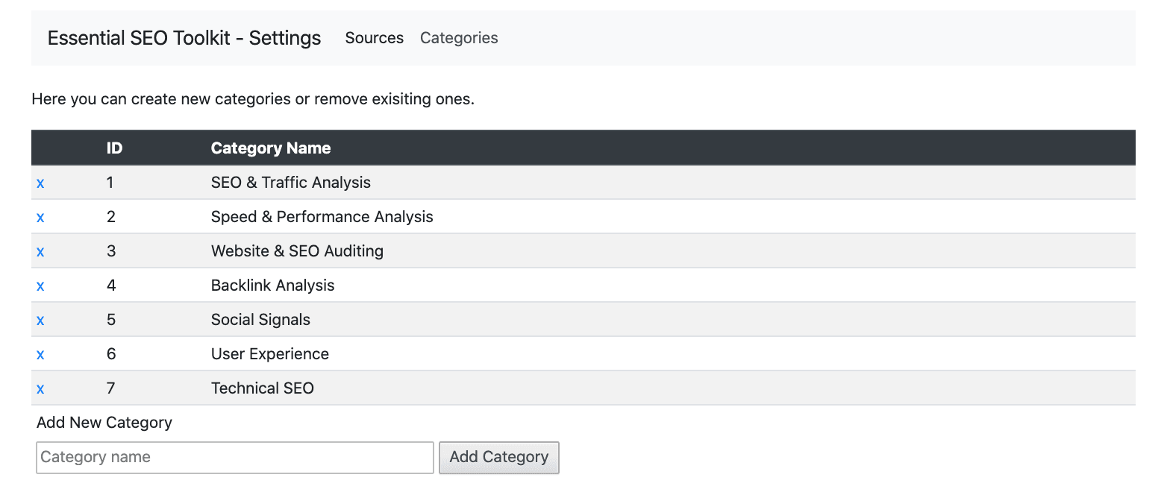This screenshot has width=1167, height=492.
Task: Click inside the Category name input field
Action: coord(234,457)
